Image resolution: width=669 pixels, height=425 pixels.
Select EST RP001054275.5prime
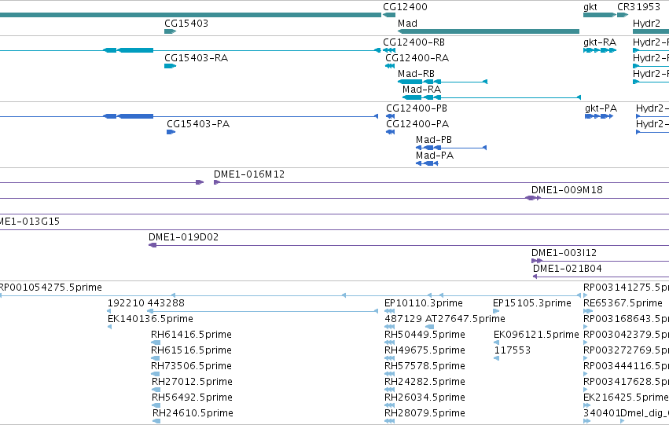pos(50,288)
